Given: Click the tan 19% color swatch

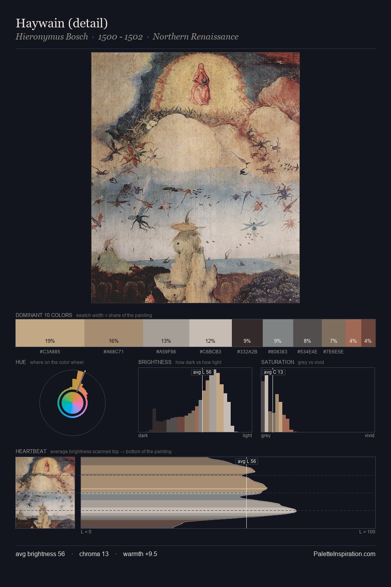Looking at the screenshot, I should pos(50,333).
